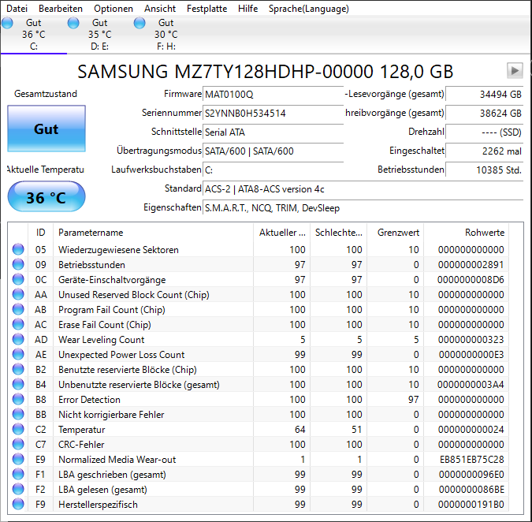Click status icon for Normalized Media Wear-out
Screen dimensions: 532x522
(x=18, y=459)
